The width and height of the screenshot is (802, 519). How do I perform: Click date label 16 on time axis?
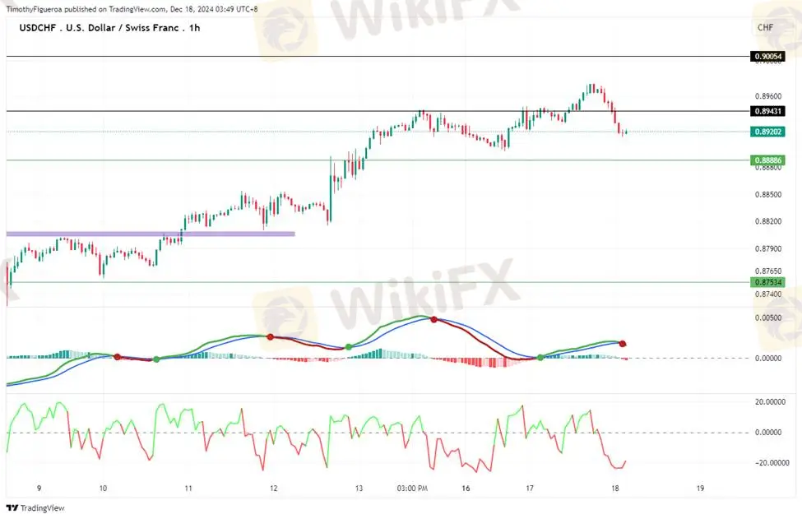tap(466, 489)
